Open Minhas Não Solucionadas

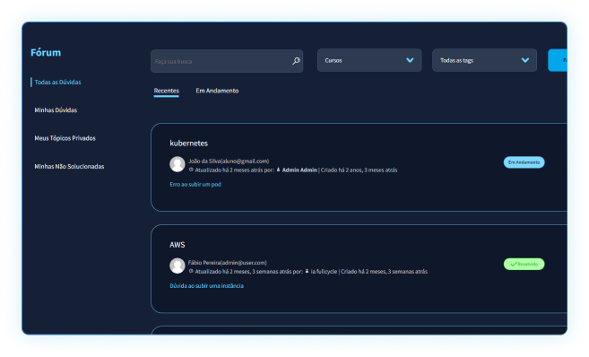(69, 167)
